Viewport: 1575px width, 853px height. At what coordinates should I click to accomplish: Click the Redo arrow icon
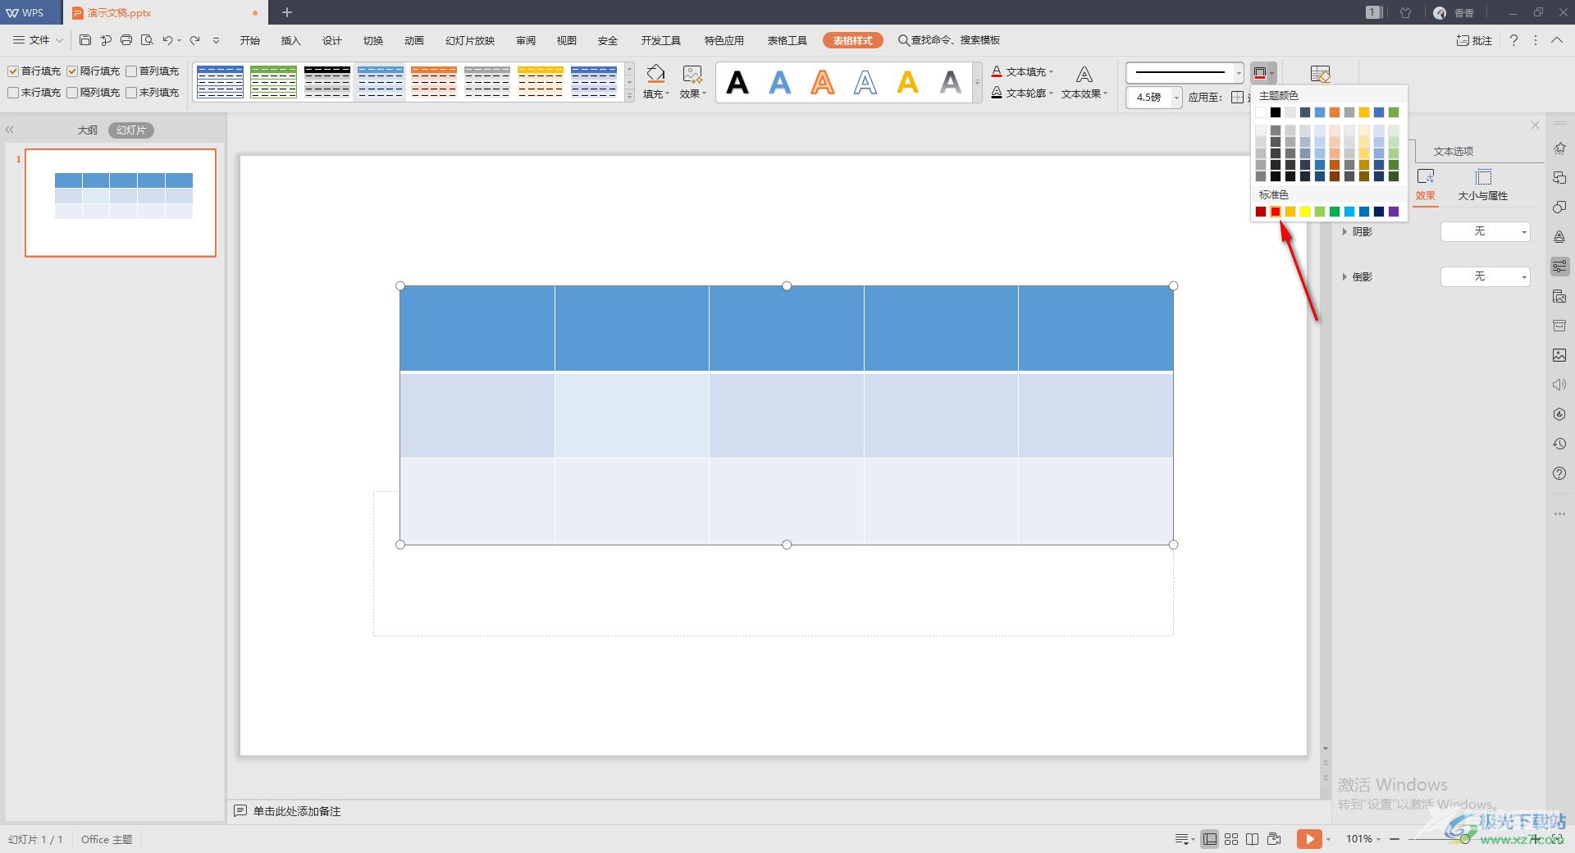pyautogui.click(x=194, y=40)
